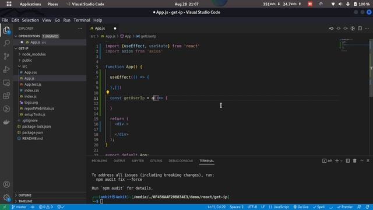373x210 pixels.
Task: Open App.css in file tree
Action: [30, 72]
